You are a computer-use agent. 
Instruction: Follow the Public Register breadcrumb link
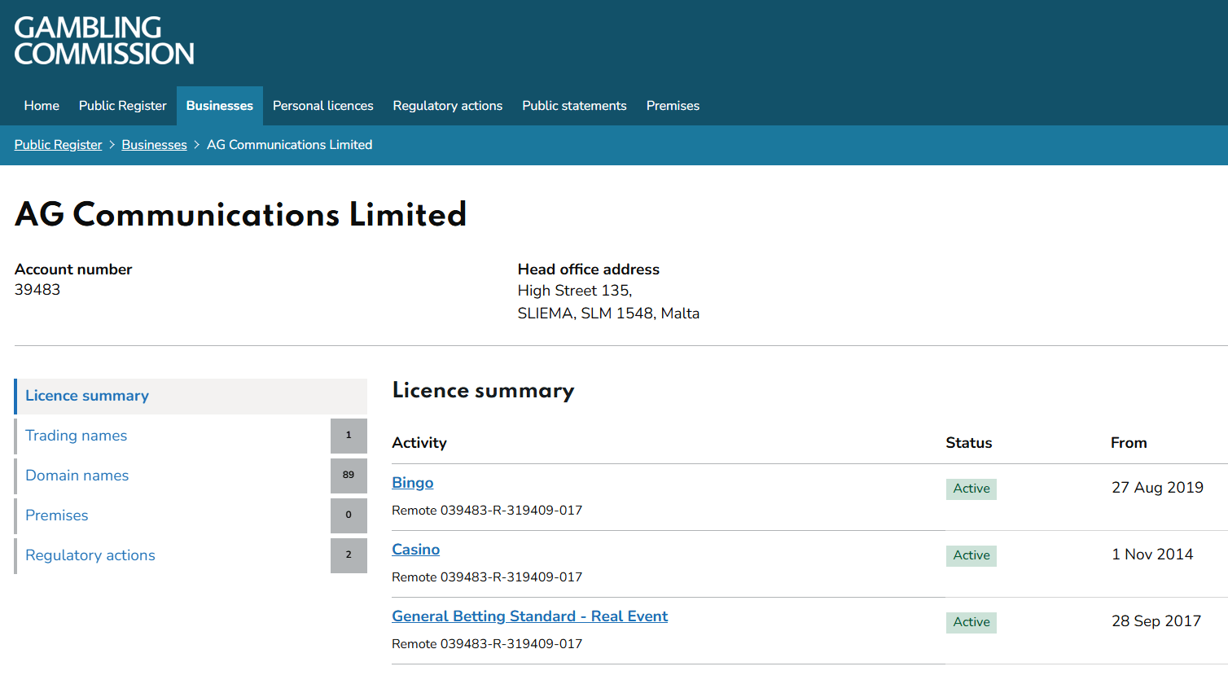point(59,145)
